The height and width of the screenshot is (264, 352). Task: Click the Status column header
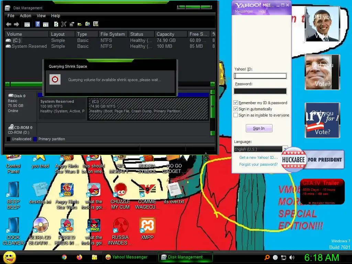(x=141, y=34)
